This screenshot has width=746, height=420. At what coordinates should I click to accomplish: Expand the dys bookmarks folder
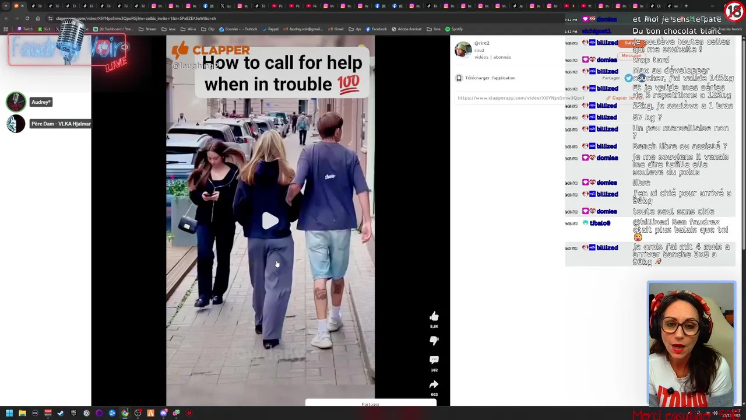click(355, 29)
